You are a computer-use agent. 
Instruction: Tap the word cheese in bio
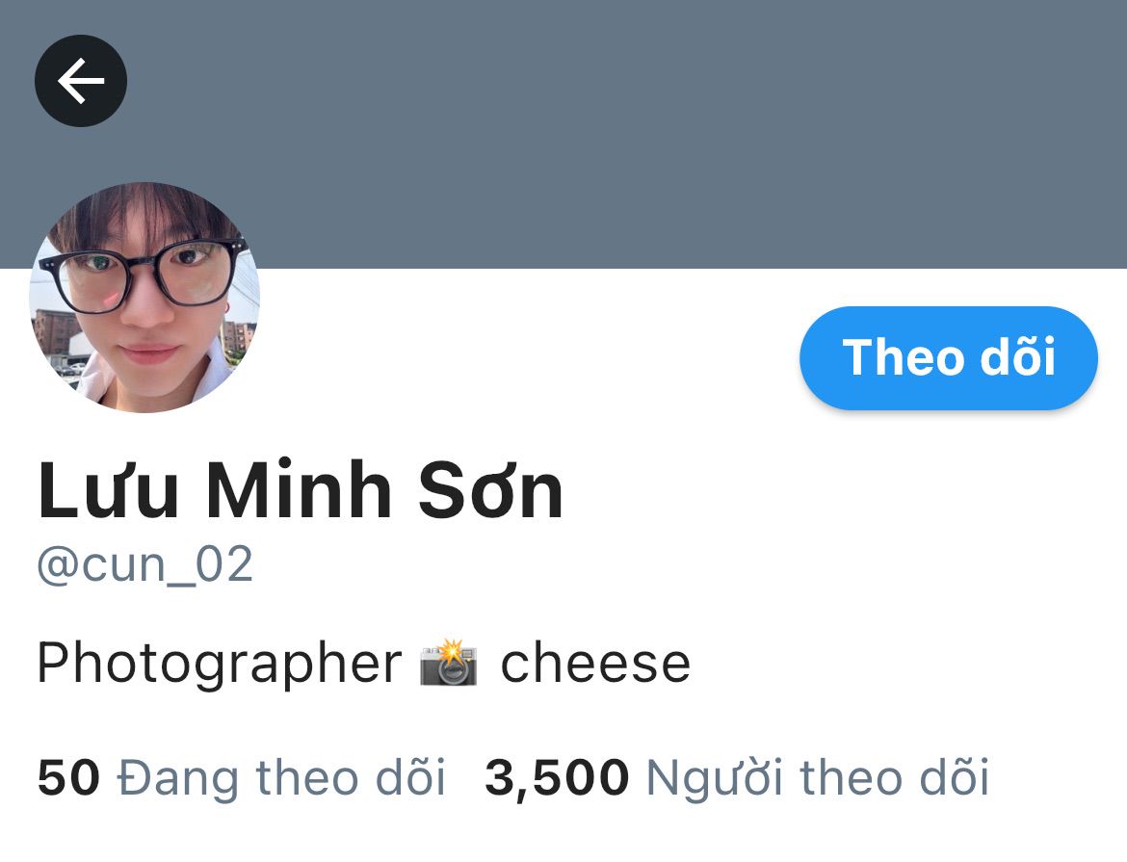[595, 663]
